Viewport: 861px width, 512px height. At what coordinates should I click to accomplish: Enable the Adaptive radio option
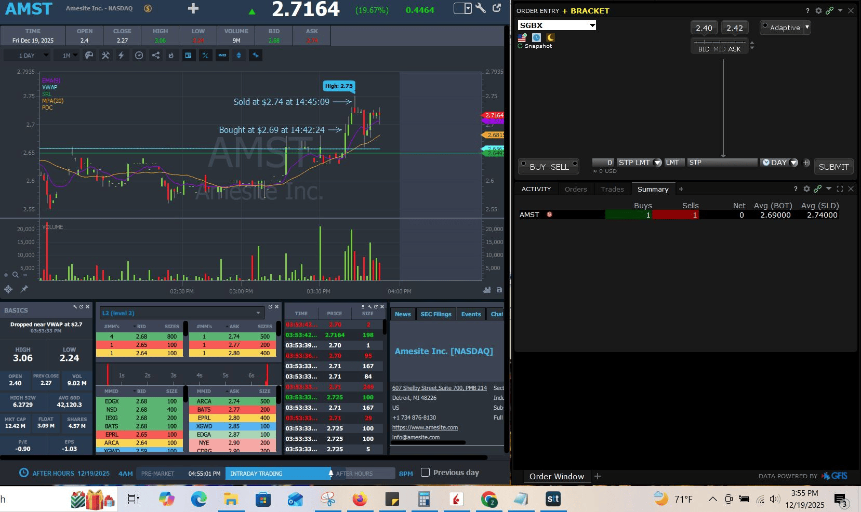pos(765,25)
